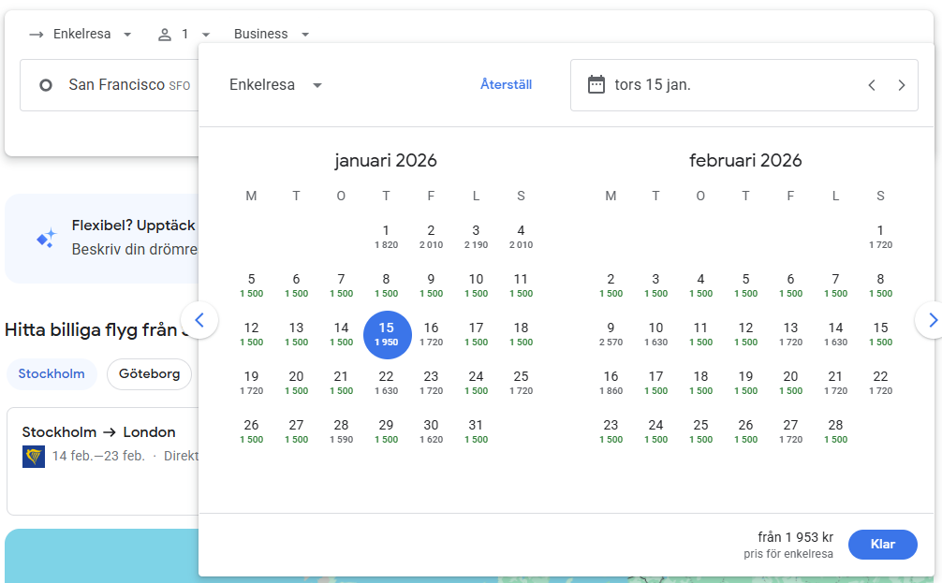The width and height of the screenshot is (942, 583).
Task: Choose 1 January 2026 priced 1 820
Action: pyautogui.click(x=386, y=237)
